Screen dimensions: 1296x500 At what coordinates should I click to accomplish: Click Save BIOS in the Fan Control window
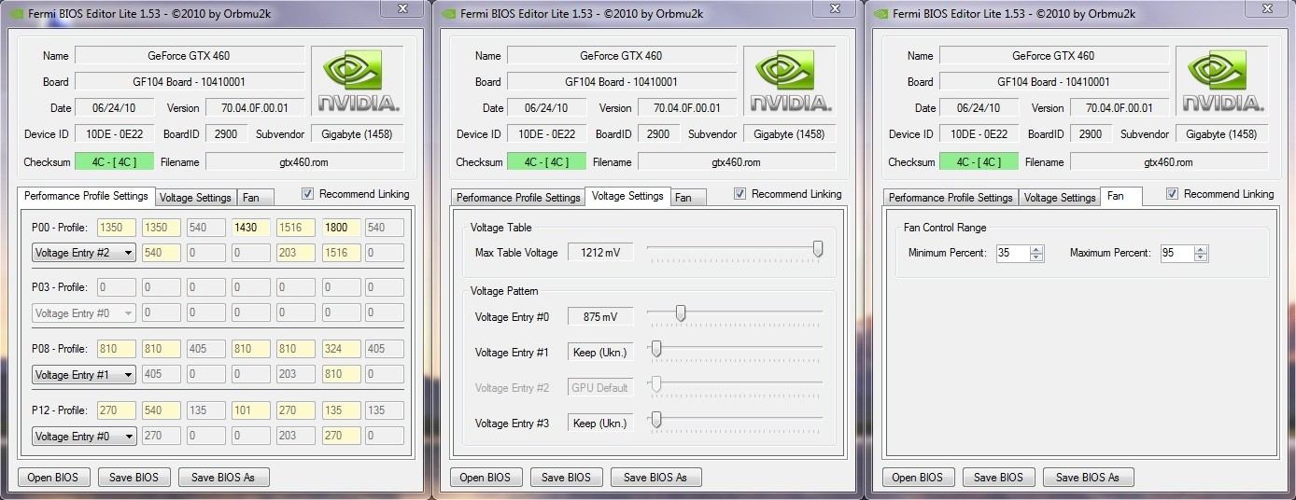(x=999, y=477)
